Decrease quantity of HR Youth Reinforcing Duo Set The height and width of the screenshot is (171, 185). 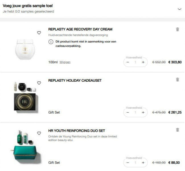128,162
